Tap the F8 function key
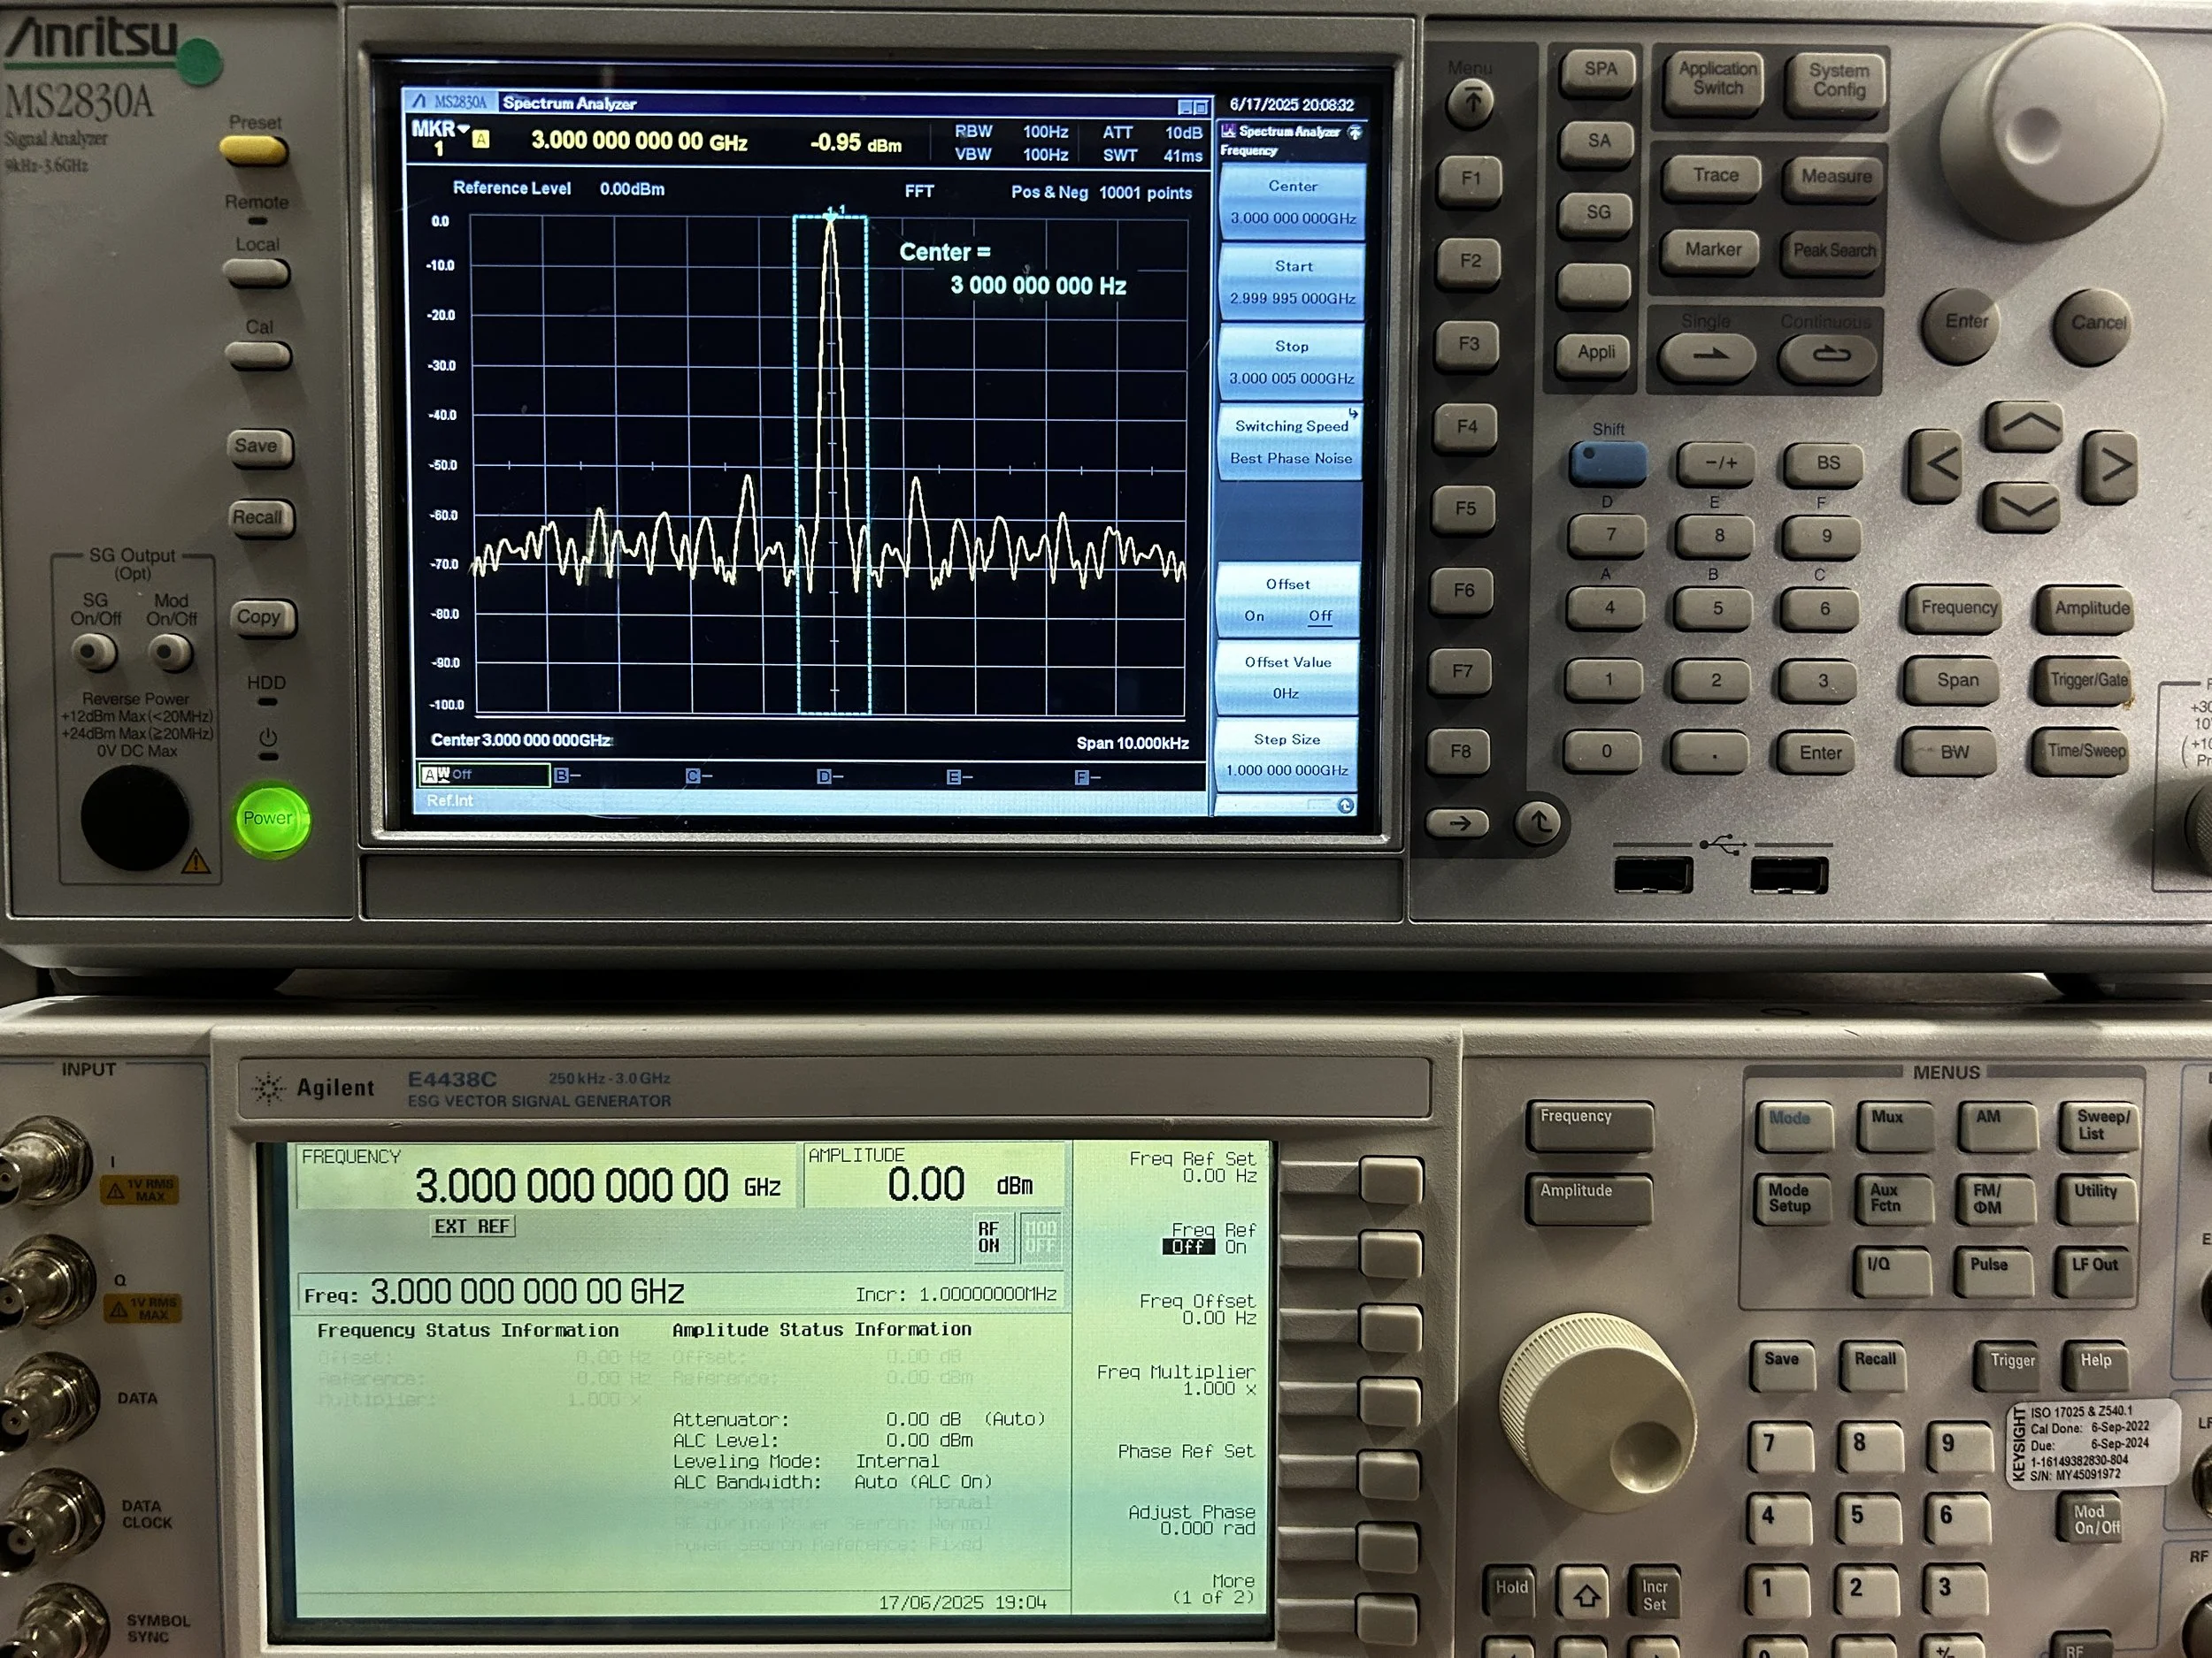The height and width of the screenshot is (1658, 2212). 1460,752
